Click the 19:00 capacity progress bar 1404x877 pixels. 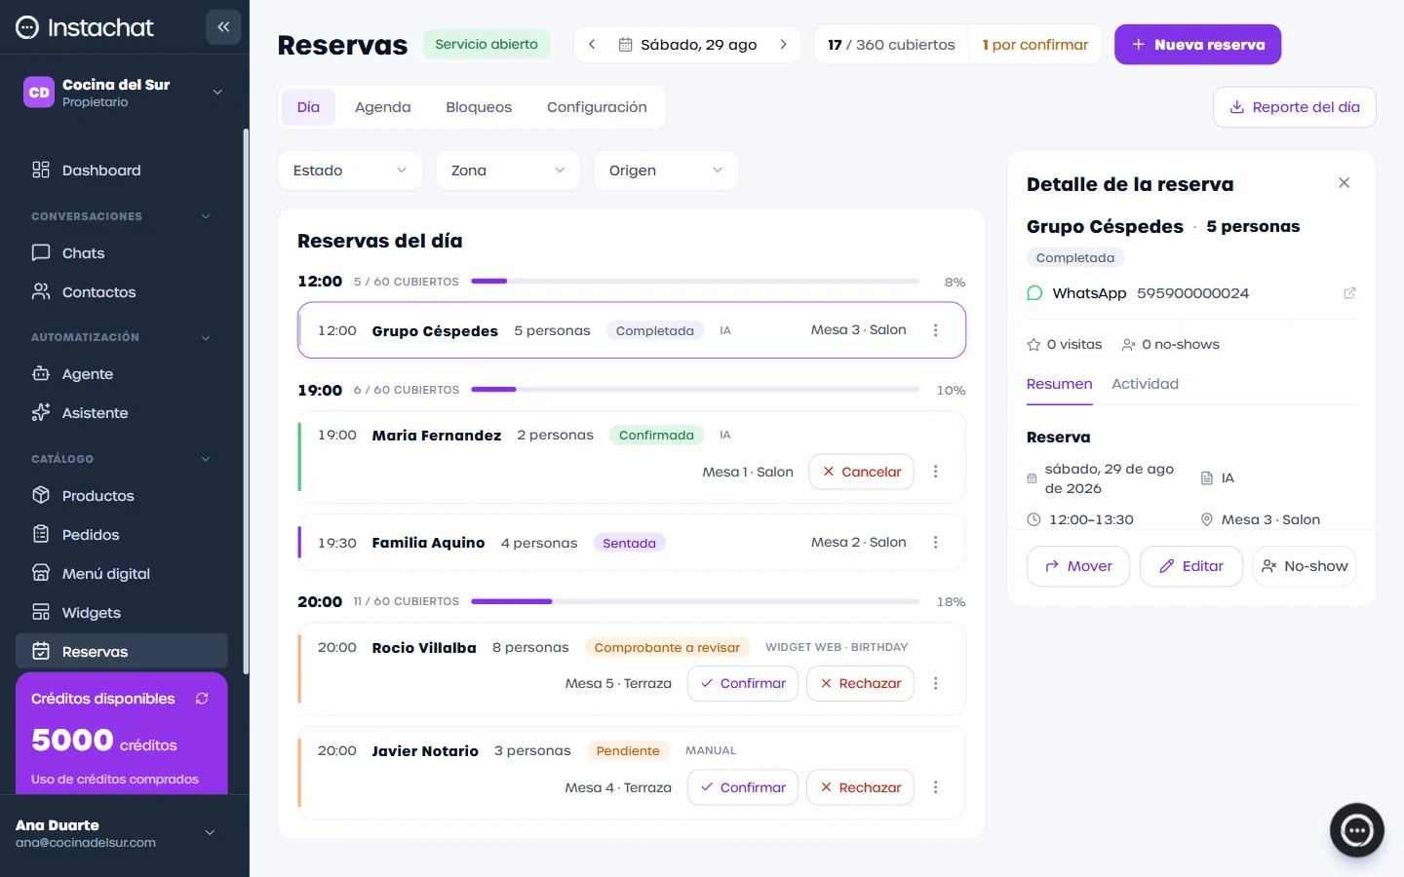tap(695, 390)
